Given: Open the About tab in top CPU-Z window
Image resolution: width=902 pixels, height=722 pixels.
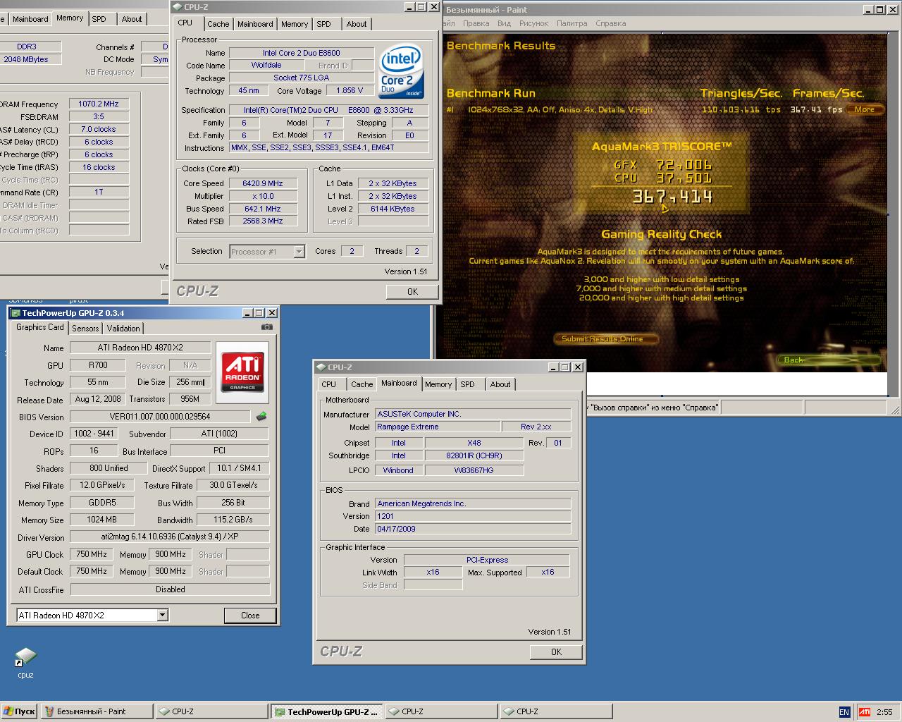Looking at the screenshot, I should pos(357,24).
